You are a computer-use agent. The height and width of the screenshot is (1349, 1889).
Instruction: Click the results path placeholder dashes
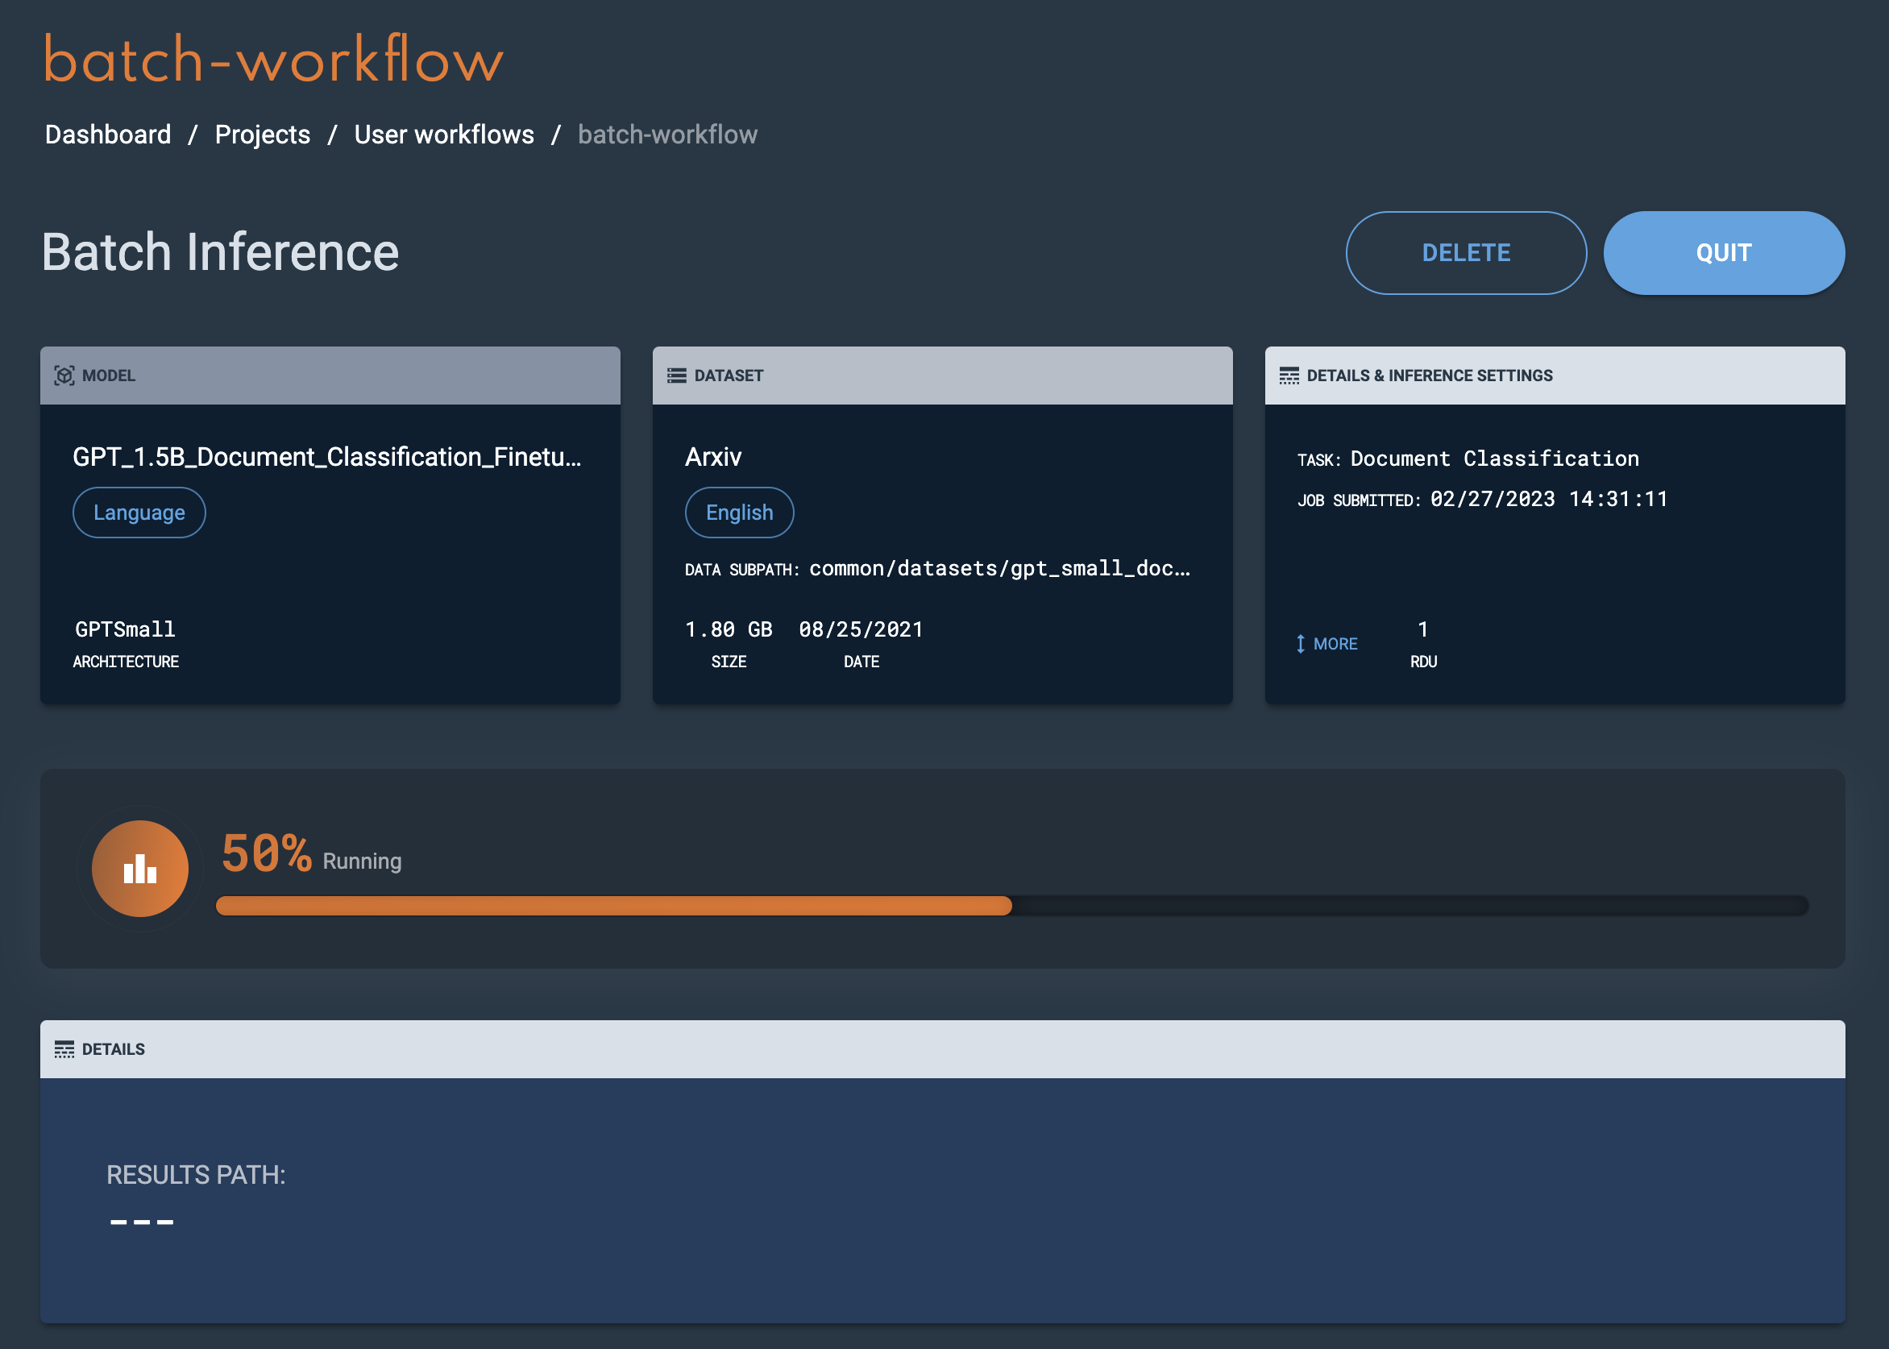point(142,1222)
